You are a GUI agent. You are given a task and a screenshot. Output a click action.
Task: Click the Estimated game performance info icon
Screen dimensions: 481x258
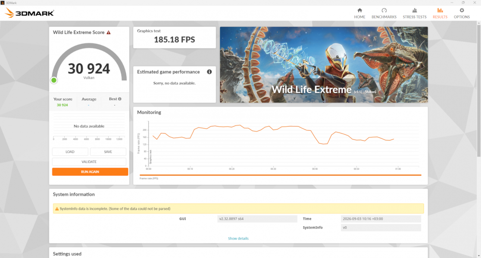[x=209, y=72]
